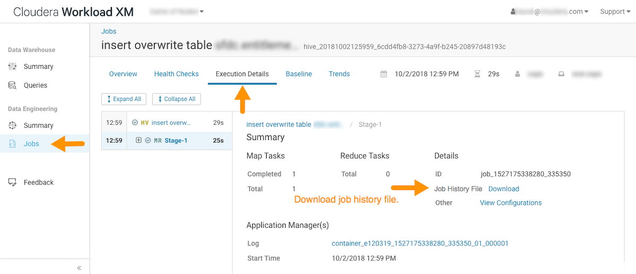The width and height of the screenshot is (636, 274).
Task: Click the Expand All button
Action: click(124, 99)
